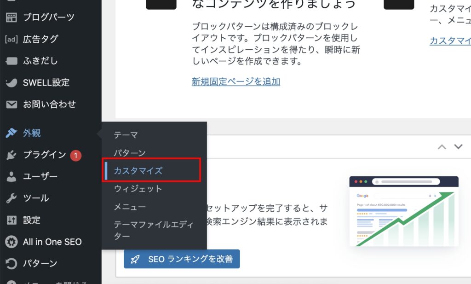Follow the 新規固定ページを追加 link
The image size is (471, 284).
point(235,81)
